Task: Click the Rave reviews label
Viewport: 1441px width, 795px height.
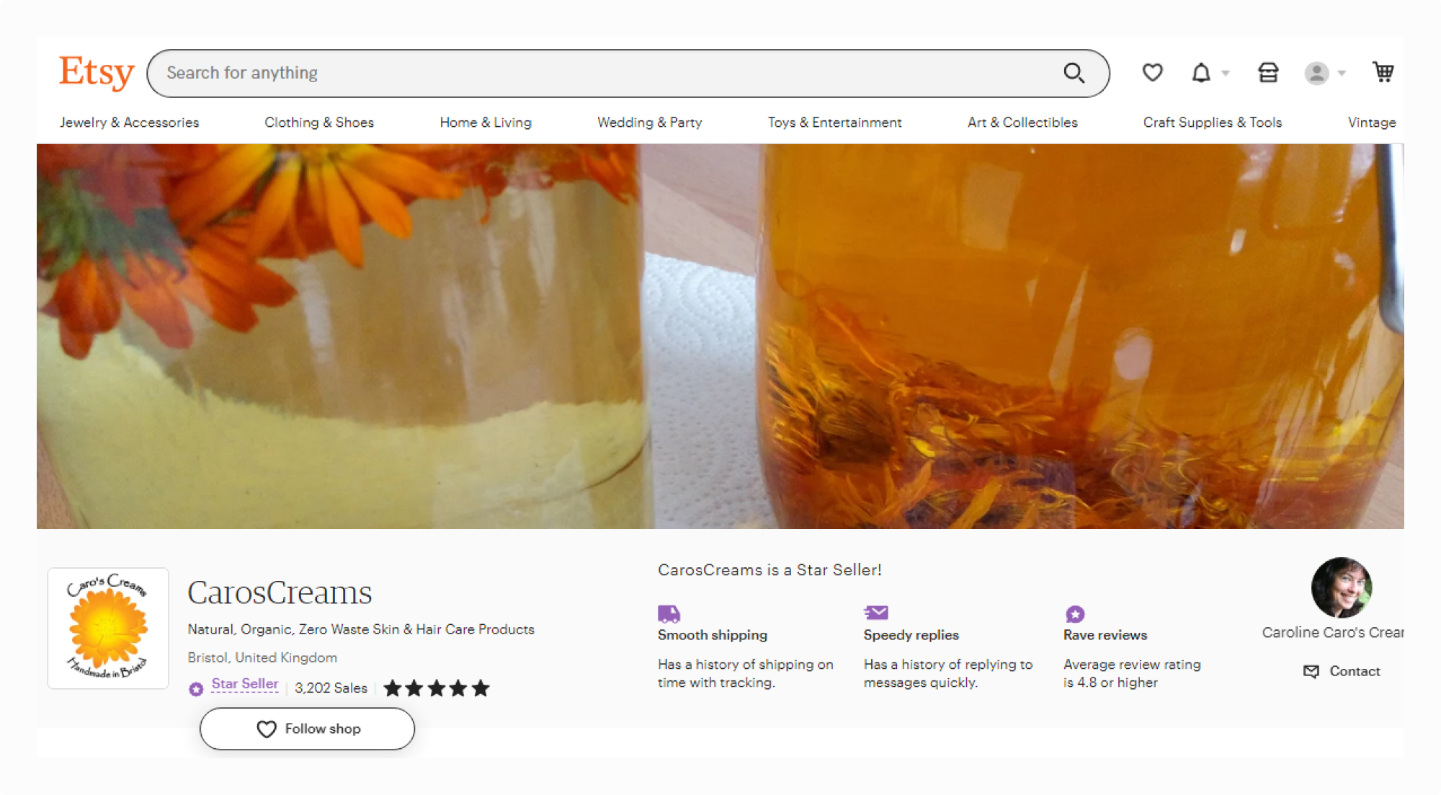Action: 1105,635
